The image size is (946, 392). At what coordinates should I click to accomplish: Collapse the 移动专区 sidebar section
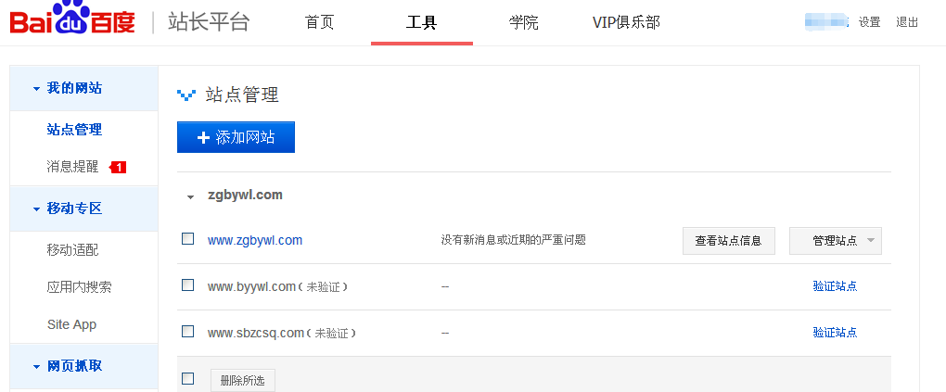[36, 209]
